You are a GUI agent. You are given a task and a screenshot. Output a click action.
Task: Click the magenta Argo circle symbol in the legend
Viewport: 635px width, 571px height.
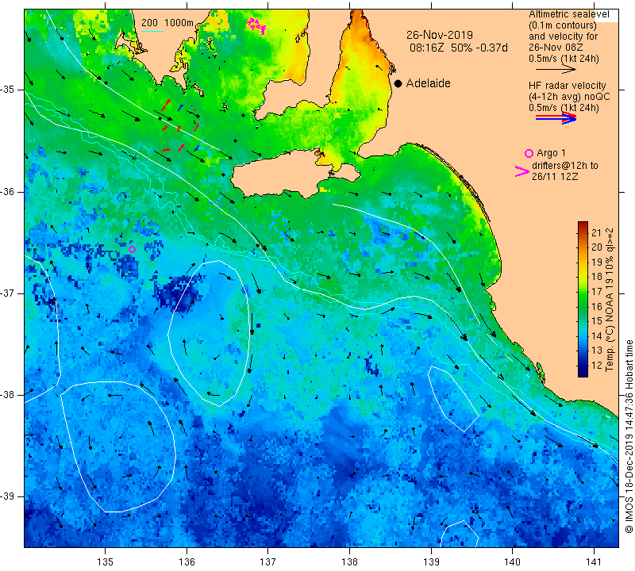tap(529, 153)
